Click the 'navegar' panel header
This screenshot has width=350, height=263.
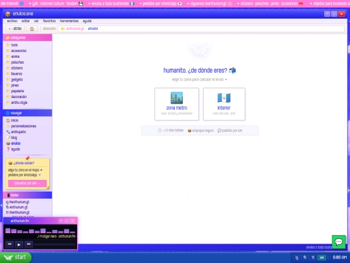27,113
